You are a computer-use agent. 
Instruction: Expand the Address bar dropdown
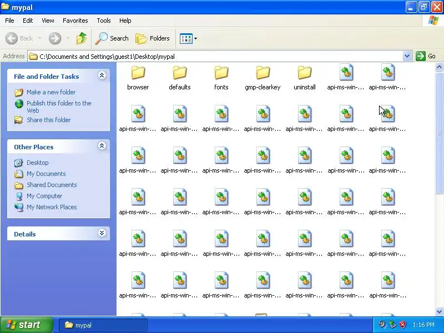click(407, 57)
